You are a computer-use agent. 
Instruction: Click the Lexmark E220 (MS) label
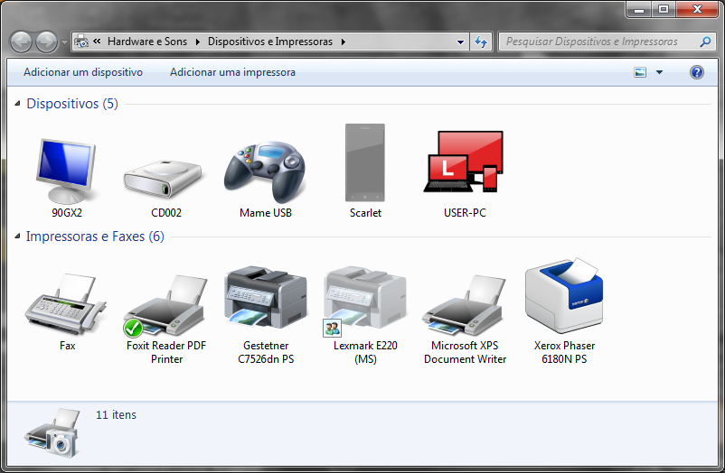coord(365,352)
